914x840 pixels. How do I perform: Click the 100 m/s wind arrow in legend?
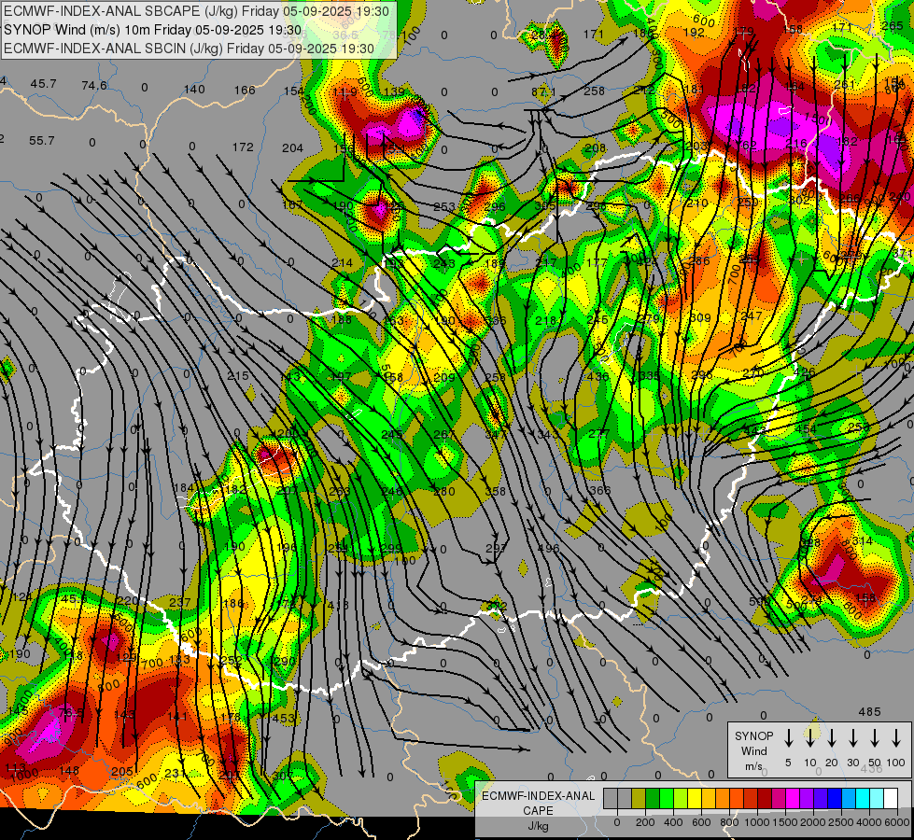click(896, 737)
